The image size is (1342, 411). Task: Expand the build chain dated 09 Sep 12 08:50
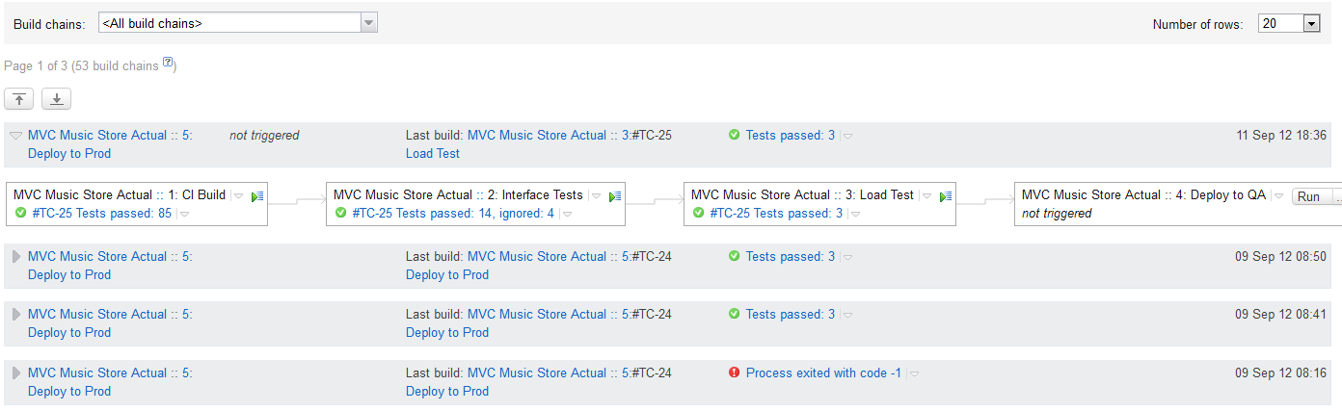point(15,257)
